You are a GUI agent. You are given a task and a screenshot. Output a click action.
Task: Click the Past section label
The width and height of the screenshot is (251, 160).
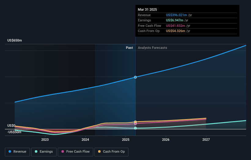[x=129, y=48]
